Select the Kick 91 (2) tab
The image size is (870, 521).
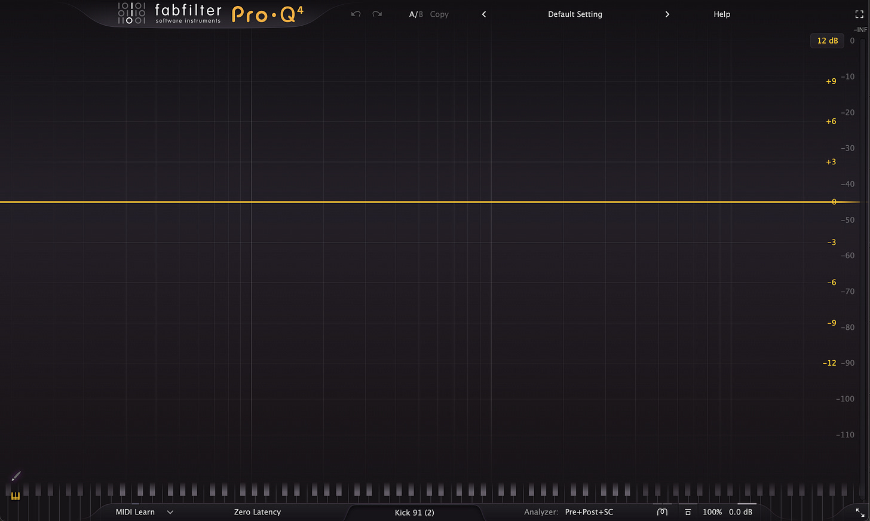click(415, 512)
